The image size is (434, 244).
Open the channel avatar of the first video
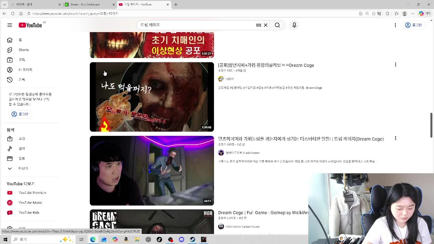coord(221,79)
